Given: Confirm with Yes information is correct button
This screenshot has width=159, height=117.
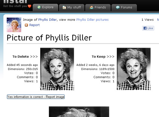Looking at the screenshot, I should [x=36, y=97].
